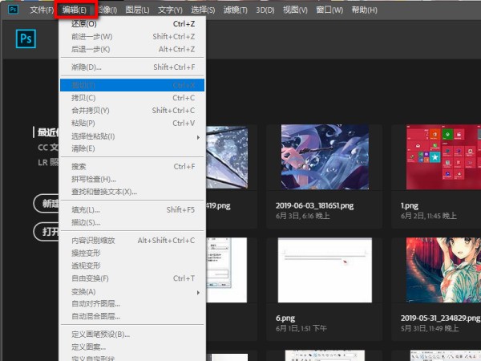This screenshot has height=361, width=481.
Task: Open the 图层 menu
Action: pos(139,10)
